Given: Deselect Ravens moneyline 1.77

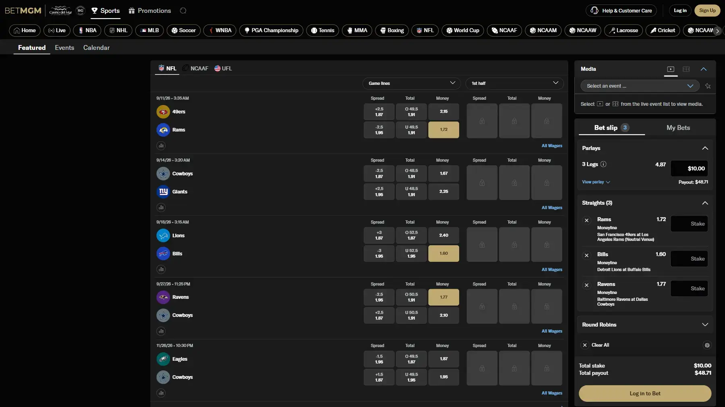Looking at the screenshot, I should (x=443, y=297).
